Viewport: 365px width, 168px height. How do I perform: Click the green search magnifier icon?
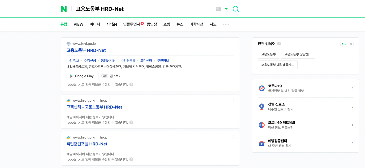(236, 9)
